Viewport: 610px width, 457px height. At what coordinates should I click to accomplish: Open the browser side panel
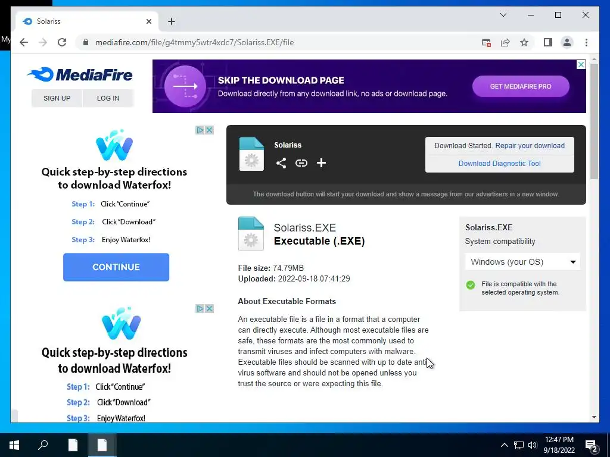tap(548, 42)
